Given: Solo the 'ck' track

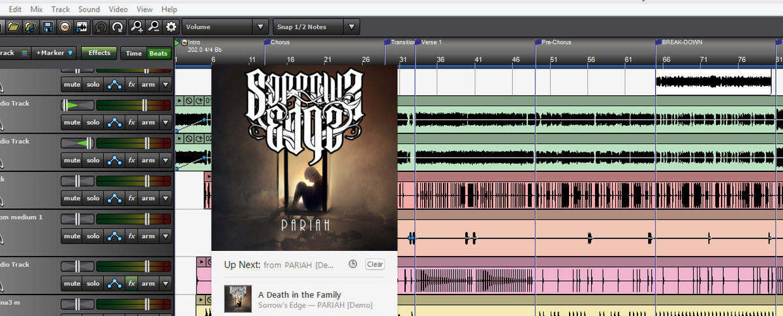Looking at the screenshot, I should [x=93, y=198].
